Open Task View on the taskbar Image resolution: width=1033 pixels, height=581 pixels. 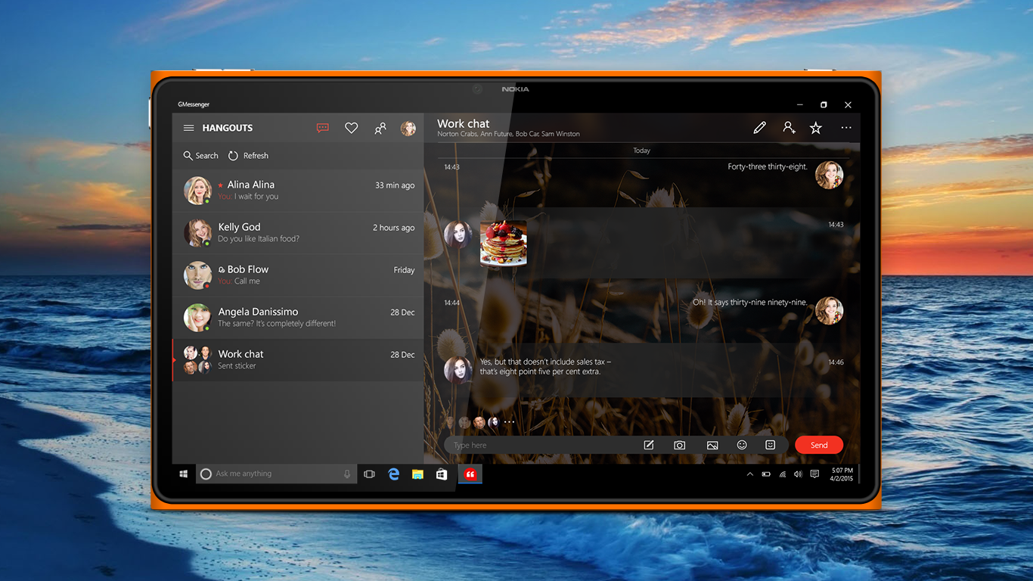pyautogui.click(x=369, y=474)
